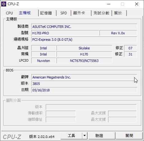Click the BIOS date 05/16/2018
This screenshot has width=144, height=141.
[x=84, y=90]
